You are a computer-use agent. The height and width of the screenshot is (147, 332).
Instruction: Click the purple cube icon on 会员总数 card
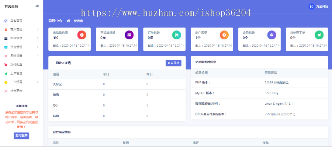[272, 35]
